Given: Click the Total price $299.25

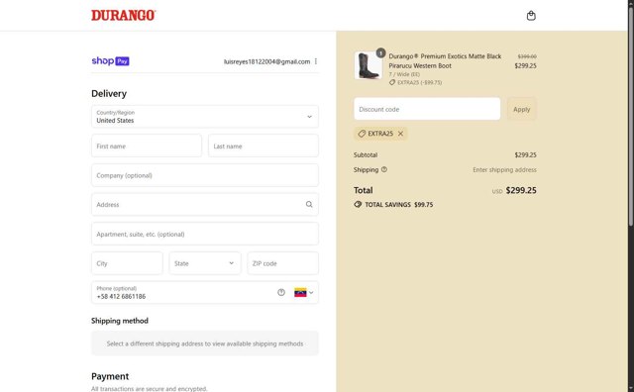Looking at the screenshot, I should point(521,190).
